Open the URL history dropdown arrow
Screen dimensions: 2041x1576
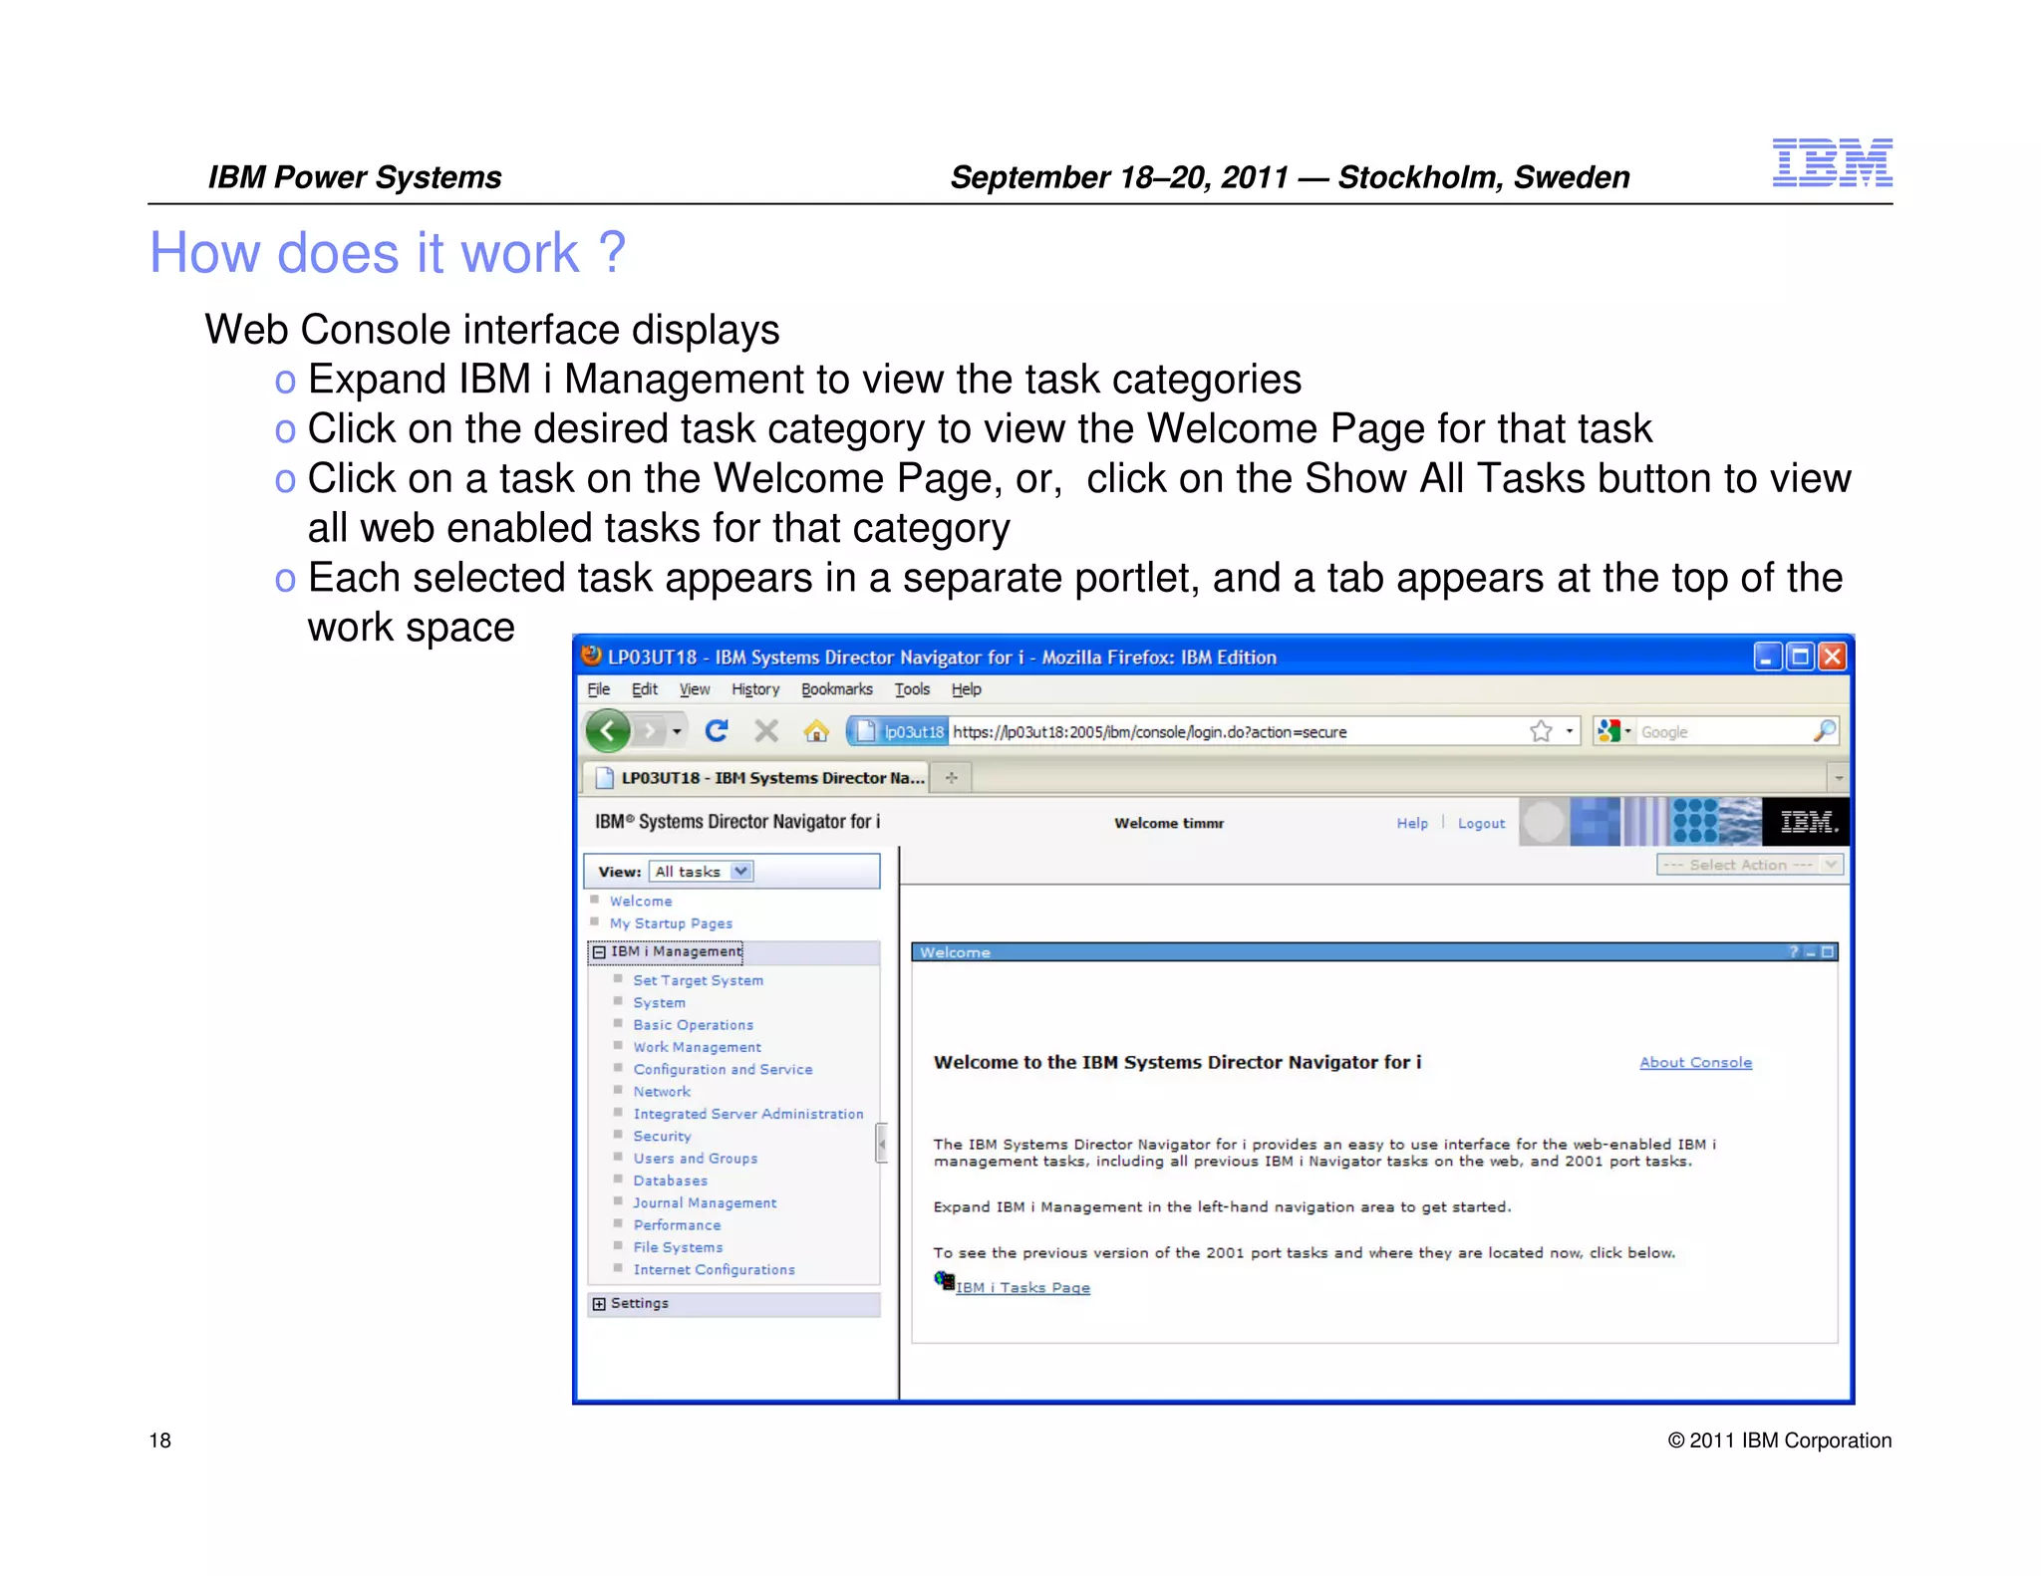point(1569,731)
